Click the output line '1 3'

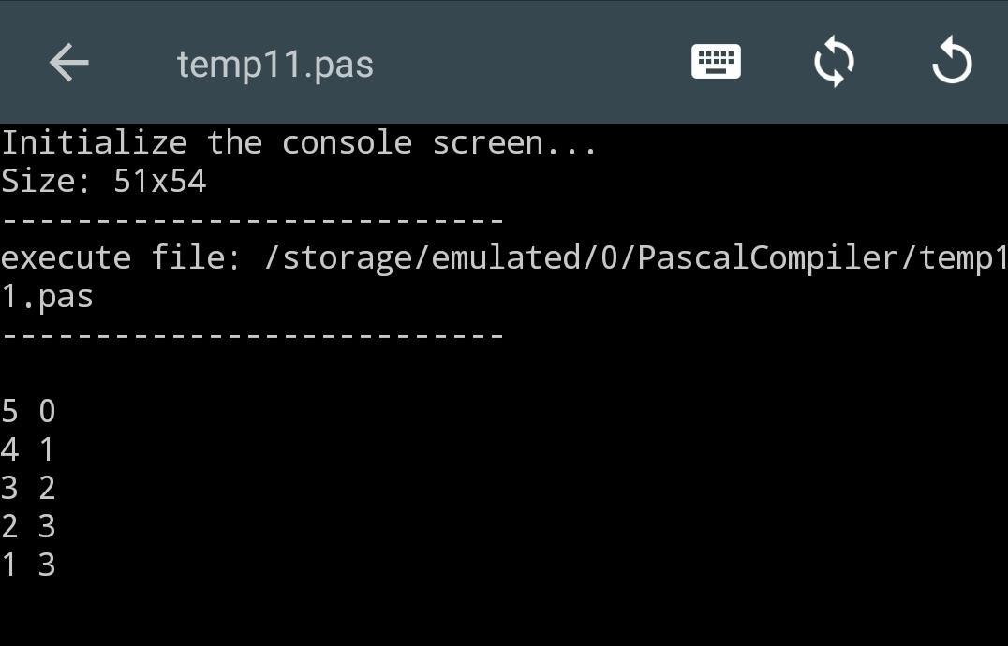click(29, 565)
